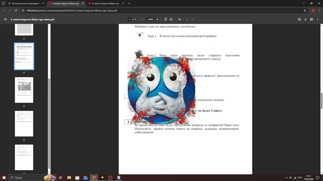Click the thumbnail panel scrollbar
The width and height of the screenshot is (323, 181).
(49, 123)
